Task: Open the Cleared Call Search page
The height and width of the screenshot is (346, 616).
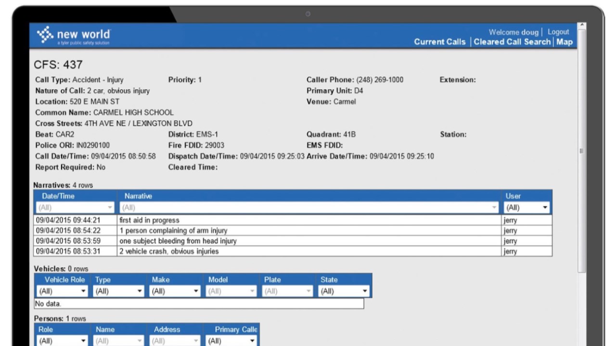Action: point(512,42)
